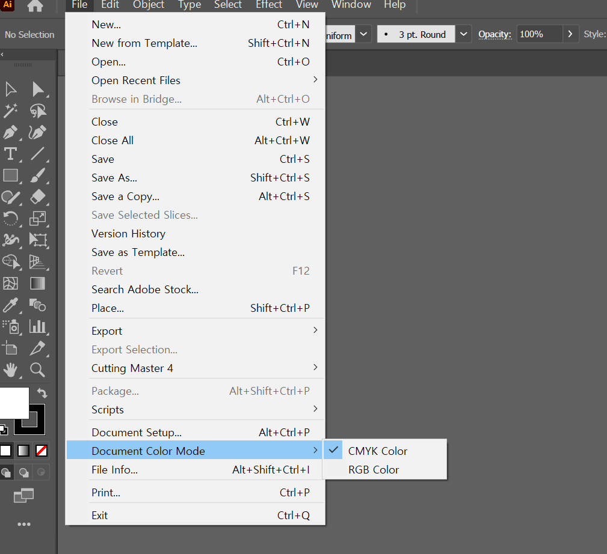
Task: Activate the Magic Wand tool
Action: point(11,111)
